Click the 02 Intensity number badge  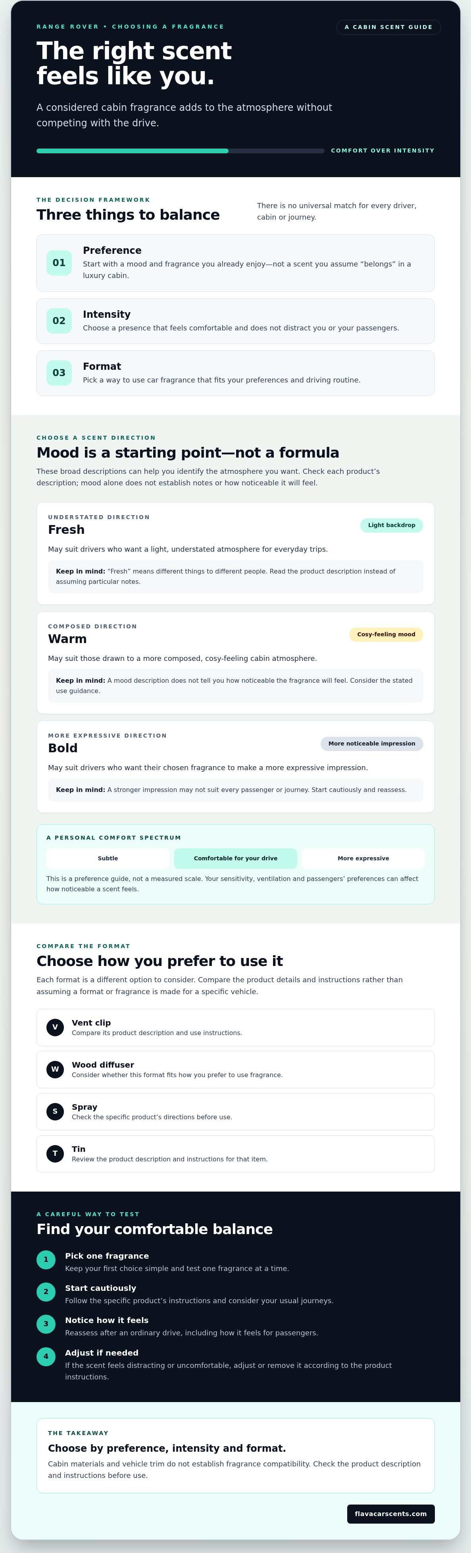pyautogui.click(x=59, y=321)
